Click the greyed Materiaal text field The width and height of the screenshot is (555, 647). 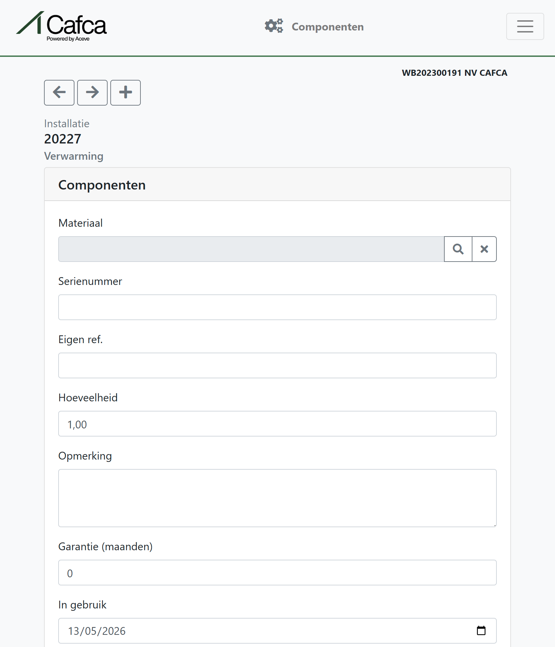point(251,249)
